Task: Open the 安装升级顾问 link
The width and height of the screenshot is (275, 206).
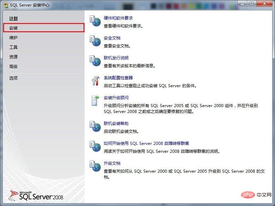Action: coord(116,98)
